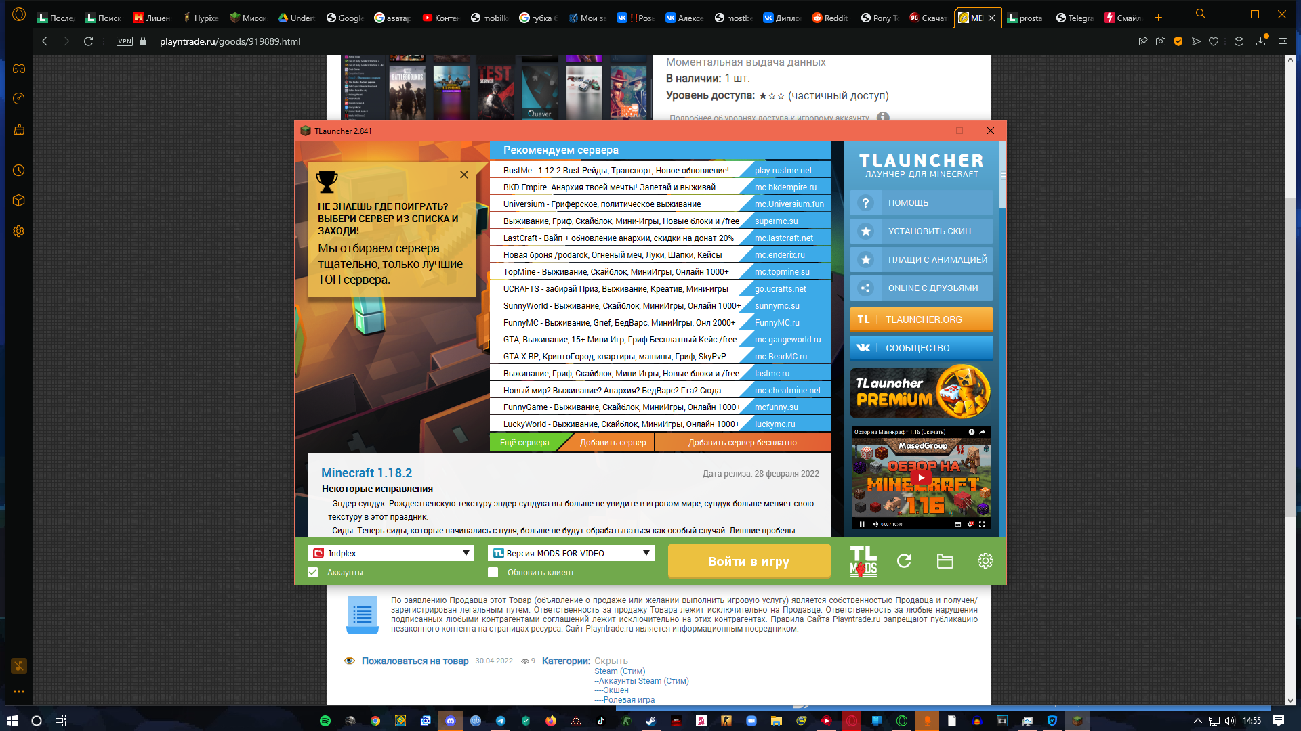This screenshot has width=1301, height=731.
Task: Click Войти в игру button
Action: click(749, 562)
